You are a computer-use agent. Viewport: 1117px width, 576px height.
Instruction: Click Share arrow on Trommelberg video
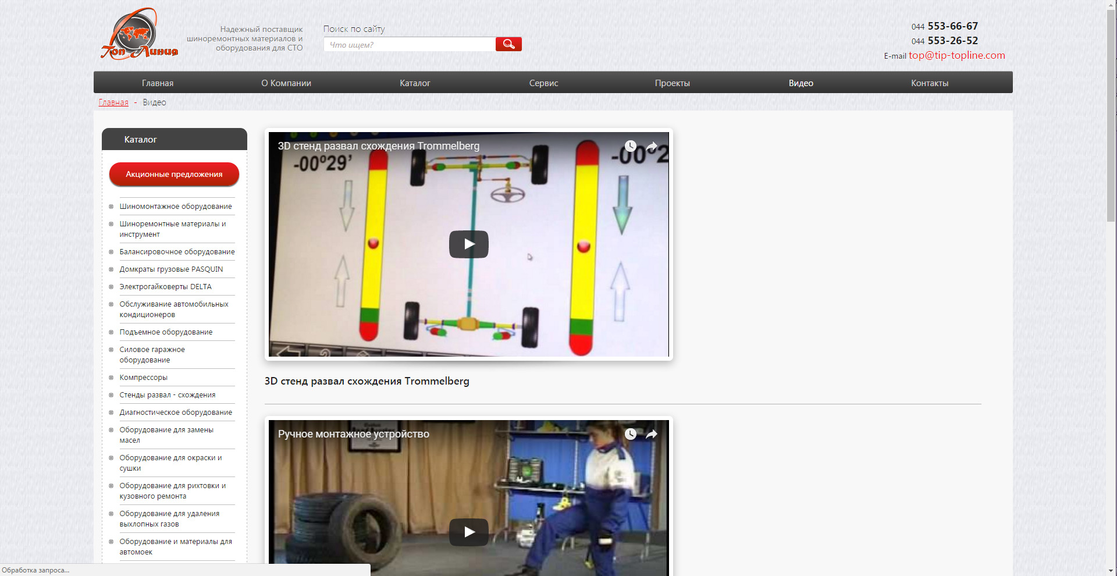click(652, 146)
